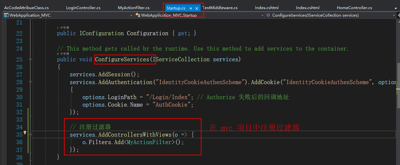
Task: Collapse the AddControllersWithViews block at line 35
Action: [x=30, y=134]
